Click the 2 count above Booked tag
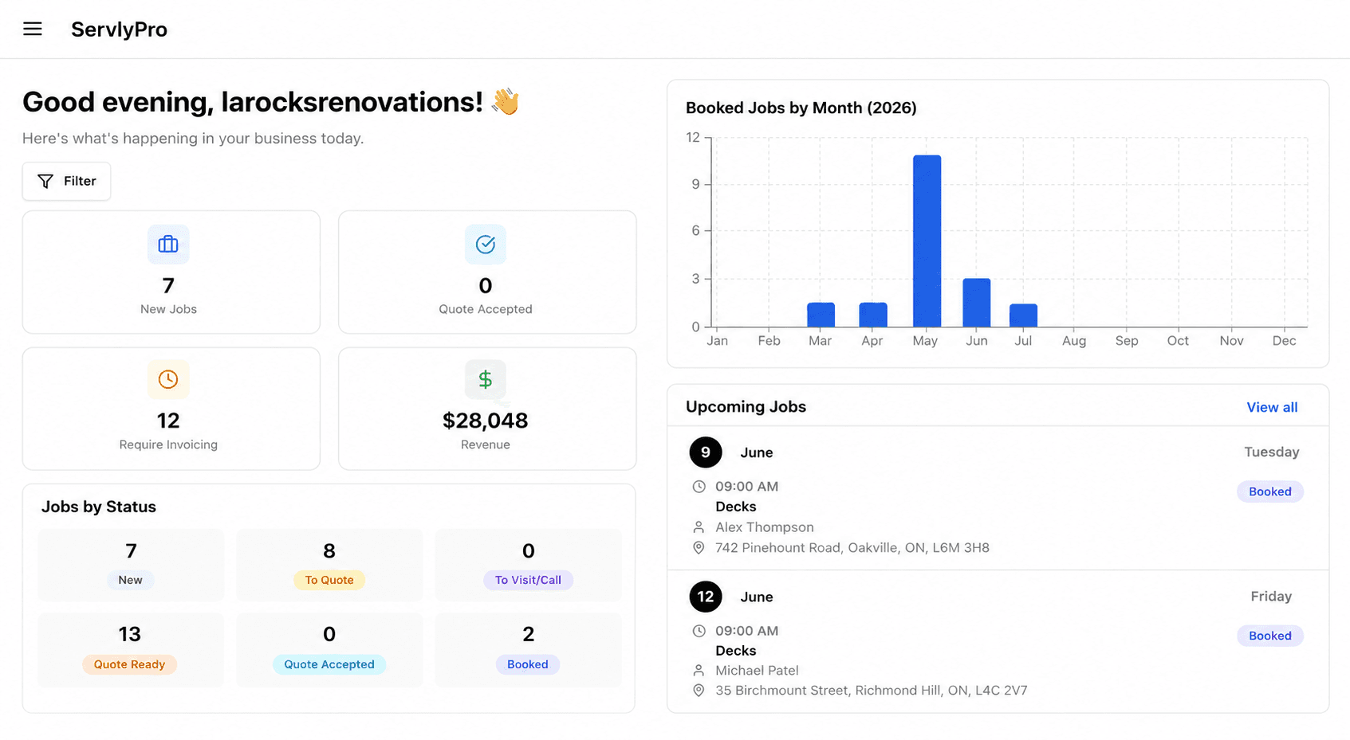Viewport: 1350px width, 740px height. (x=528, y=634)
